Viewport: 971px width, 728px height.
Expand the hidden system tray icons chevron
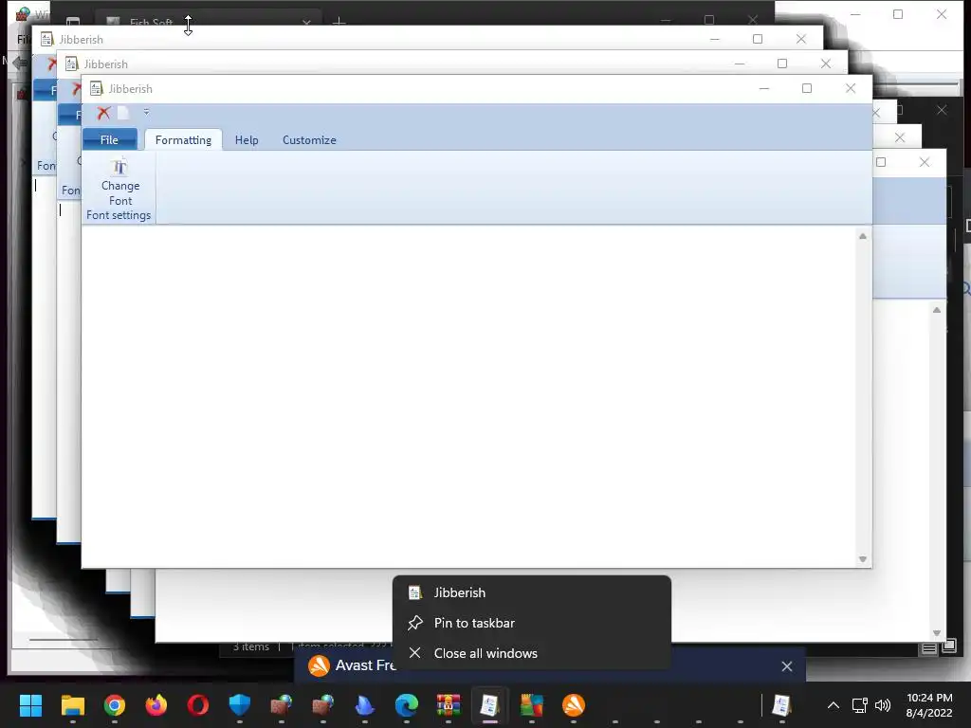[834, 705]
